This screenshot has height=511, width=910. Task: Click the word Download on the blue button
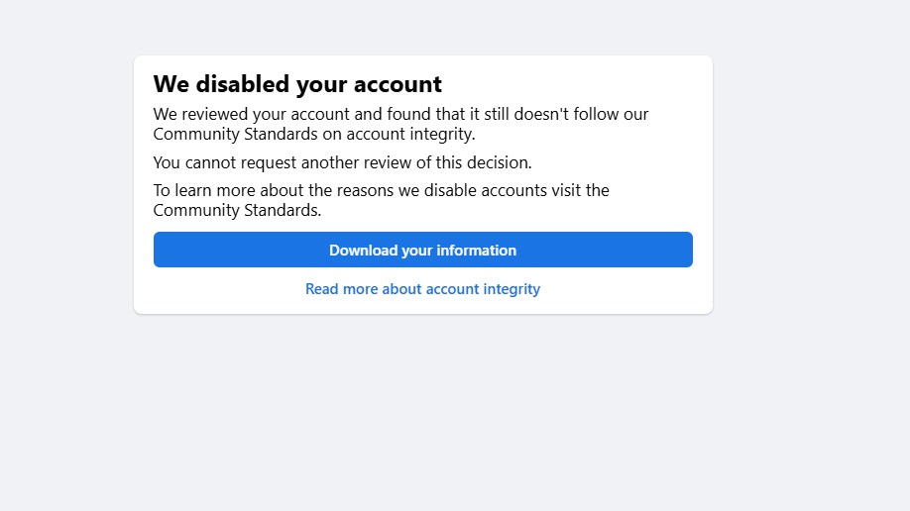tap(363, 251)
